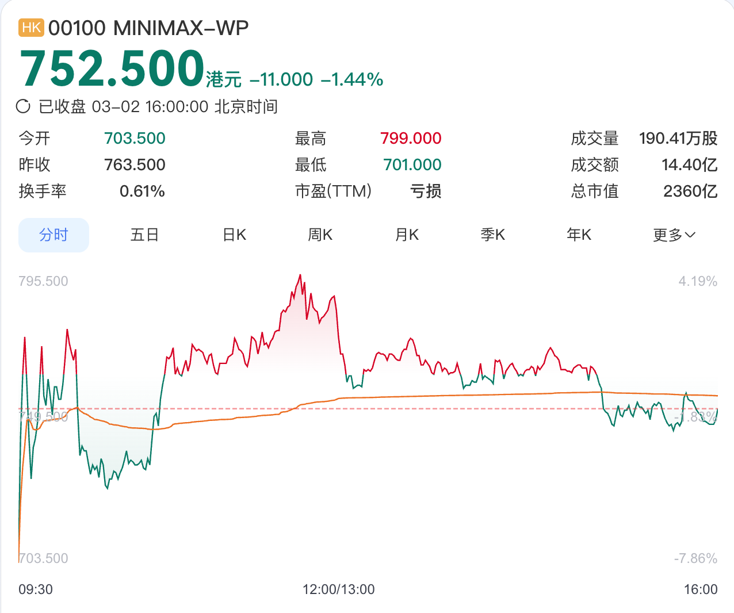Click the -7.86% right axis label
The height and width of the screenshot is (613, 734).
pyautogui.click(x=696, y=558)
